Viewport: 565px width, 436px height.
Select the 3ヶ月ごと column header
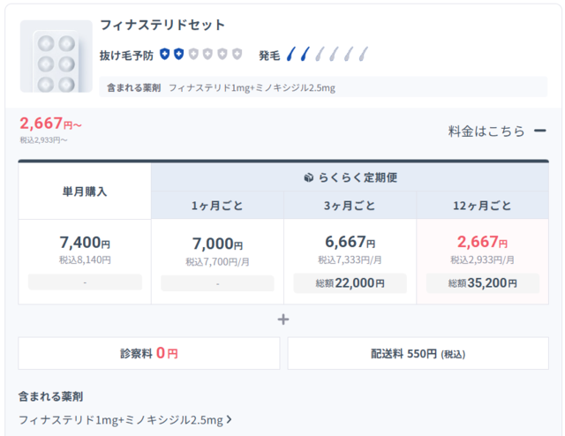click(350, 206)
